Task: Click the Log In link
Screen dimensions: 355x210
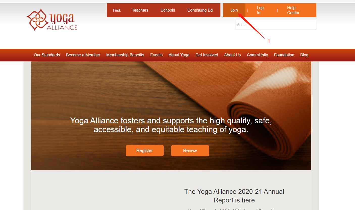Action: 260,10
